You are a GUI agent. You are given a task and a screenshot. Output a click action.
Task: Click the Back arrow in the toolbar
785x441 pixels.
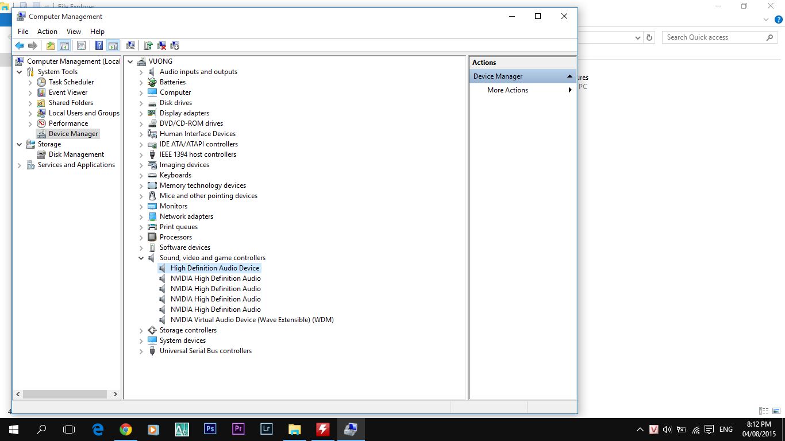click(x=20, y=46)
